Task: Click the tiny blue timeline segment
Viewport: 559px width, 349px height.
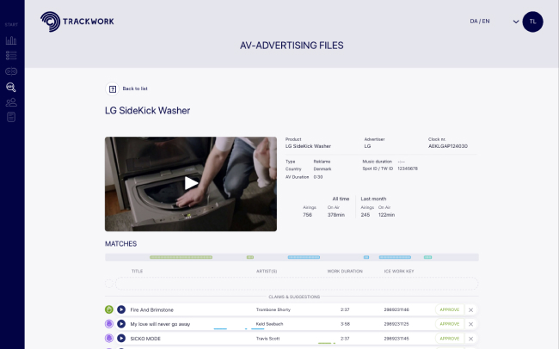Action: pyautogui.click(x=366, y=257)
